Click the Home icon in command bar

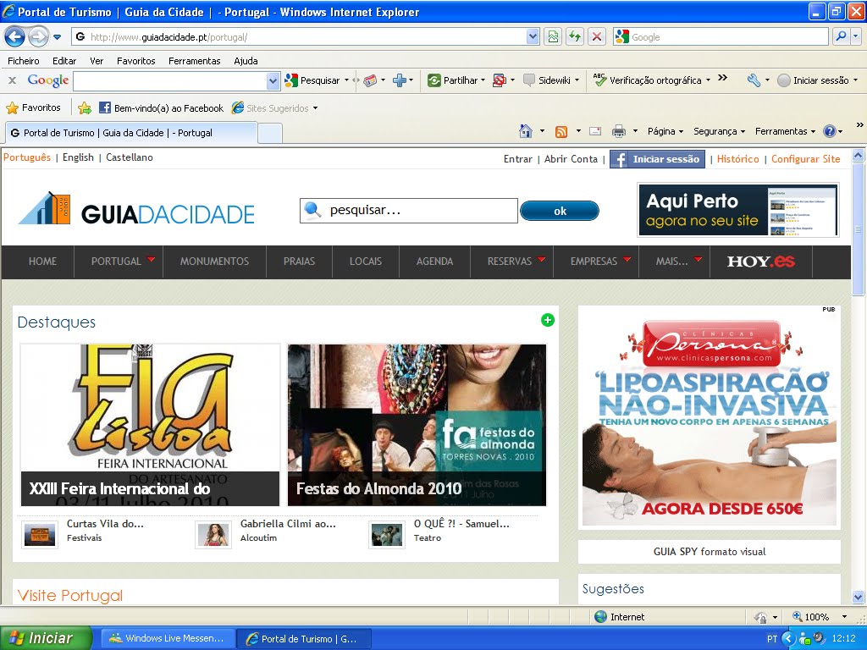coord(525,131)
